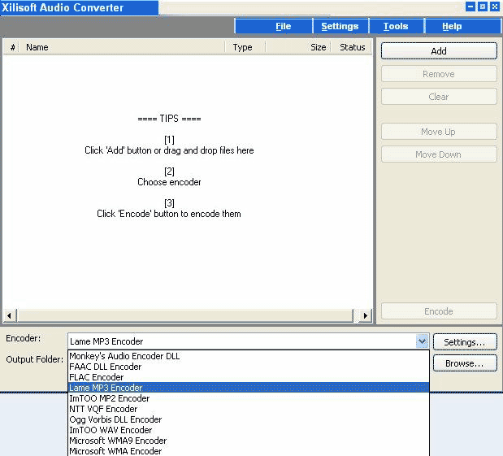Viewport: 503px width, 456px height.
Task: Open encoder Settings... button
Action: pyautogui.click(x=465, y=342)
